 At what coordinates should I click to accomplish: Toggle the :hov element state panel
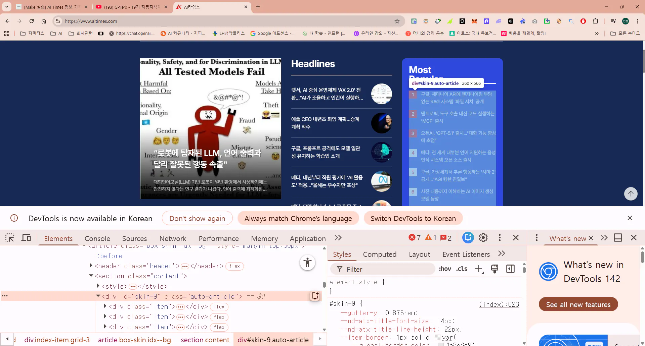pos(445,269)
